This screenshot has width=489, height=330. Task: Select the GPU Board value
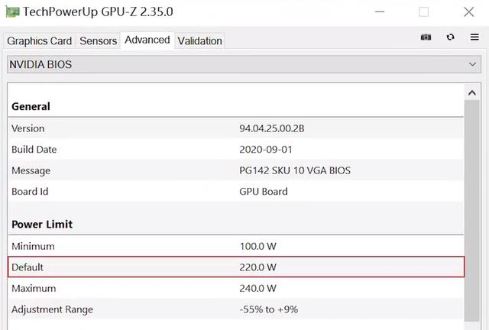(x=264, y=192)
